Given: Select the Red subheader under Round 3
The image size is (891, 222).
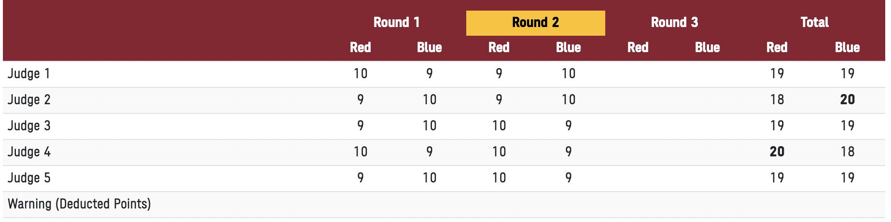Looking at the screenshot, I should [x=638, y=47].
